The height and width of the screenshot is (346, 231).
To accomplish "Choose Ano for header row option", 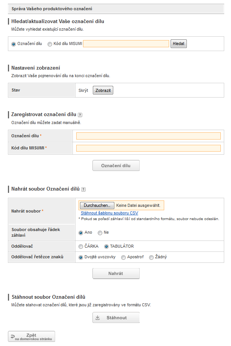I will point(81,233).
